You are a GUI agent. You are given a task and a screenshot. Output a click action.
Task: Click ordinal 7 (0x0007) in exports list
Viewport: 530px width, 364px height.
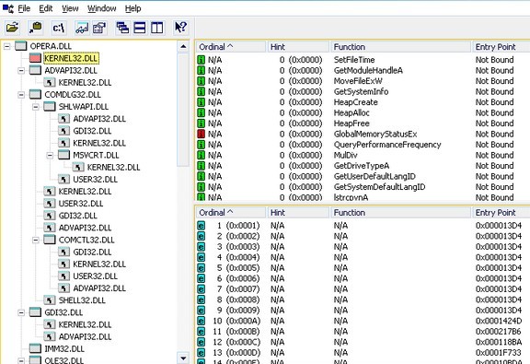238,289
